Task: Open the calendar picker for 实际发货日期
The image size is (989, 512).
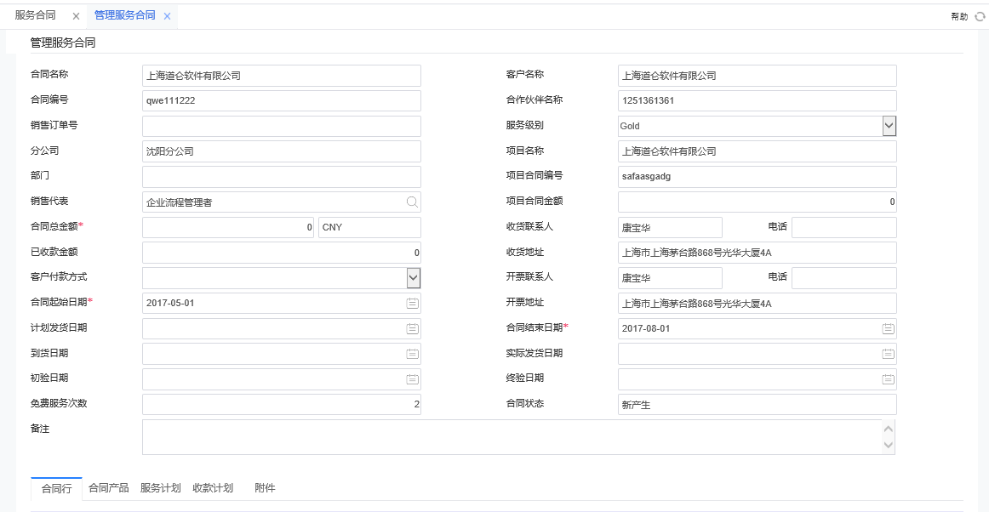Action: point(888,354)
